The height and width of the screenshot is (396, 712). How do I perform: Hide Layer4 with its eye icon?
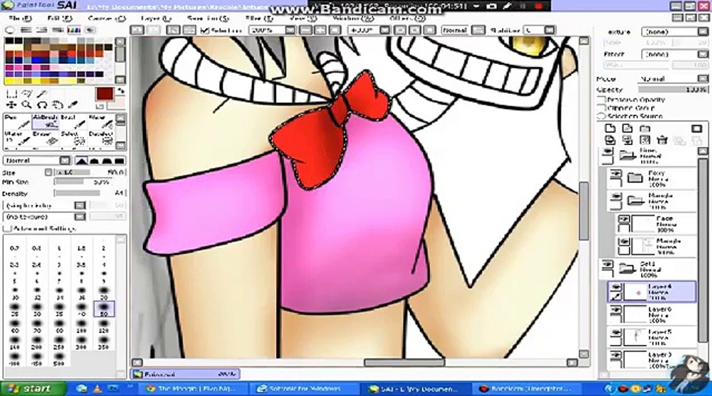click(616, 287)
